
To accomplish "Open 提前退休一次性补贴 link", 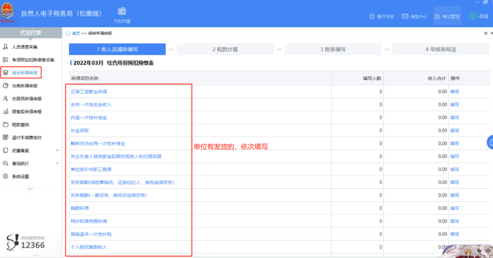I will pyautogui.click(x=91, y=234).
